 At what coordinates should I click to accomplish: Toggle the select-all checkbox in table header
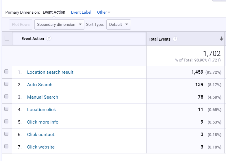tap(7, 38)
